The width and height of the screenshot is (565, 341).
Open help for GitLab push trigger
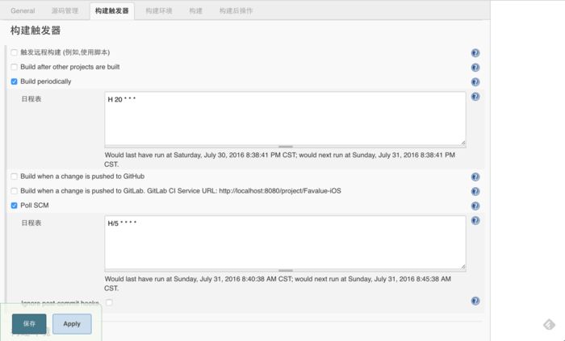coord(475,191)
